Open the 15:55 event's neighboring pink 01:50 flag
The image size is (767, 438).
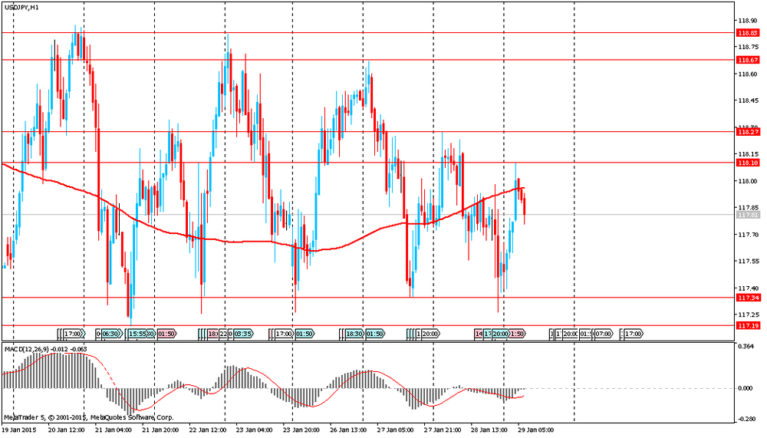166,334
